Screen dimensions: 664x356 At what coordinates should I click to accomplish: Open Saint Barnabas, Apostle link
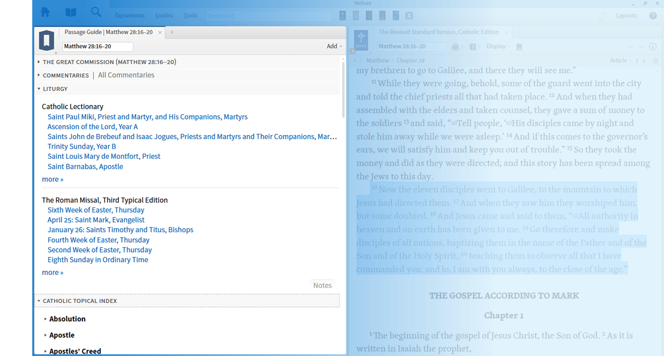[x=85, y=167]
